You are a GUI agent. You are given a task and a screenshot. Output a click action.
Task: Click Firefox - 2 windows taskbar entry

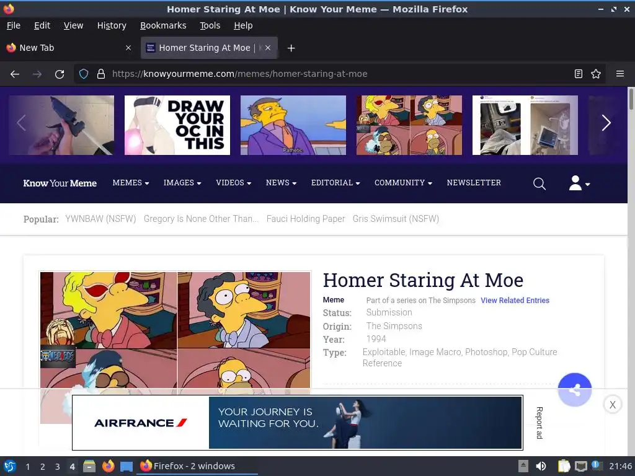pos(197,466)
